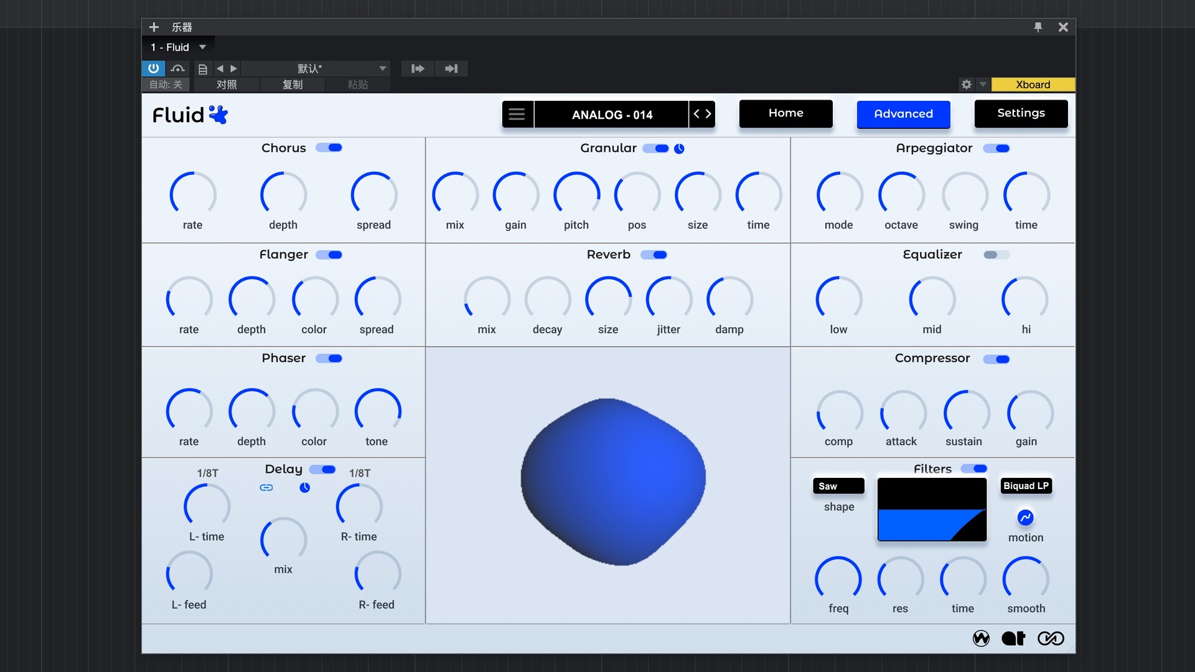Open the 默认* host preset dropdown
The height and width of the screenshot is (672, 1195).
[x=316, y=68]
